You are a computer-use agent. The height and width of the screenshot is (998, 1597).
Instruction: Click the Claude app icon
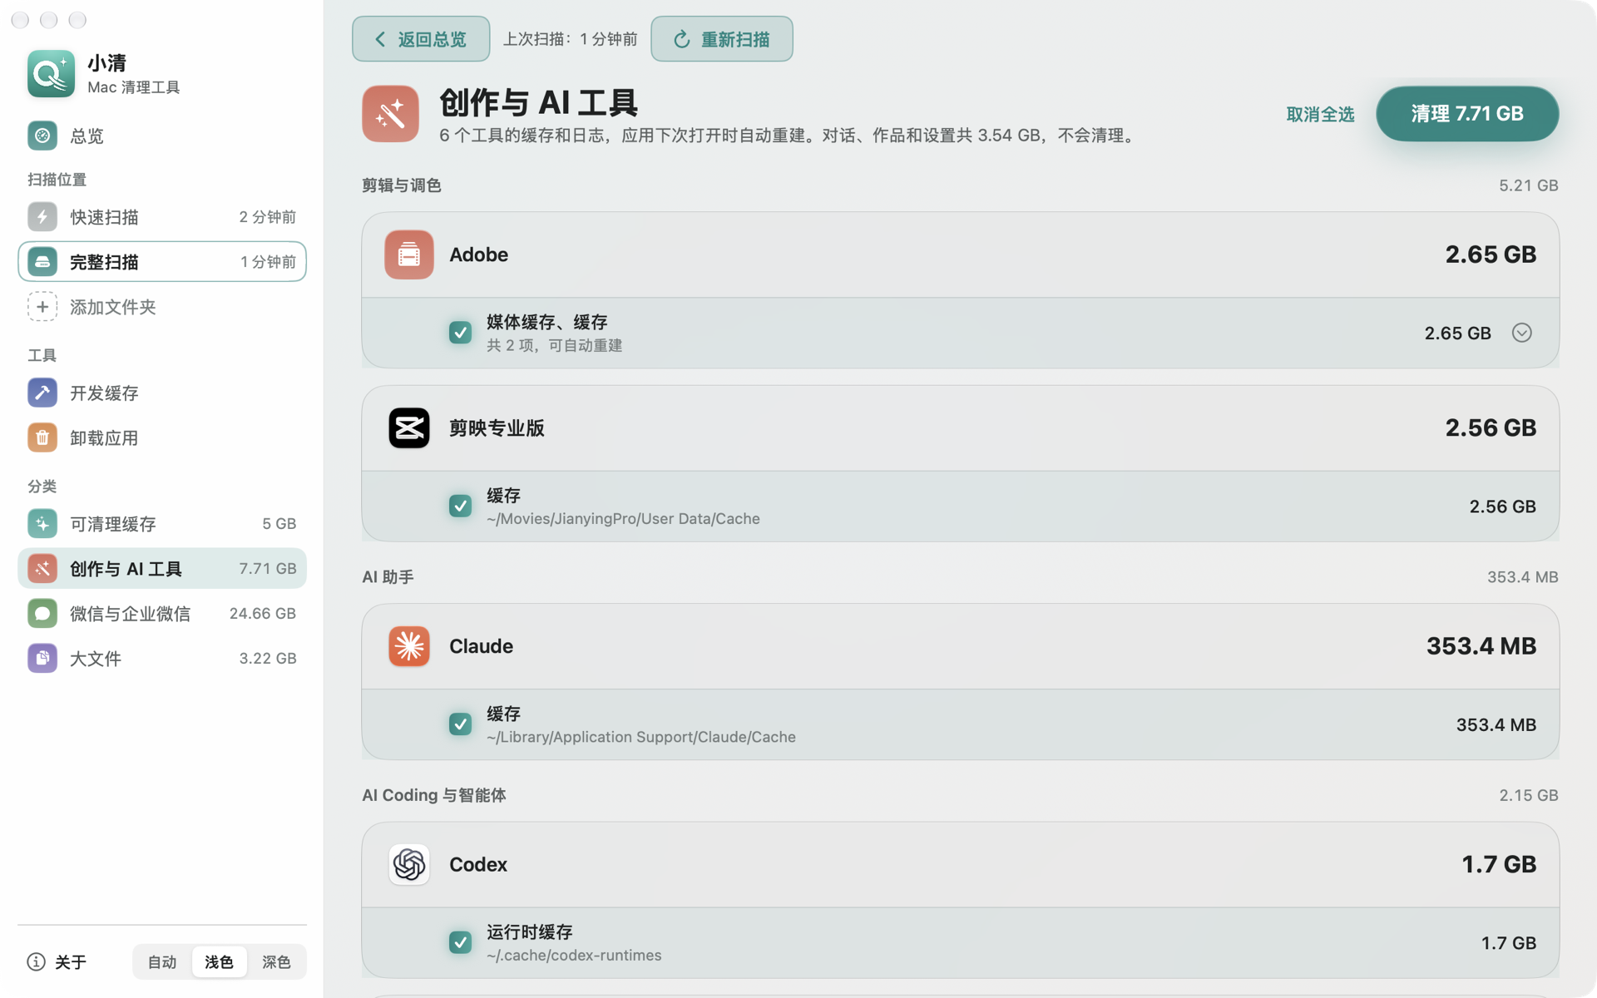(409, 646)
